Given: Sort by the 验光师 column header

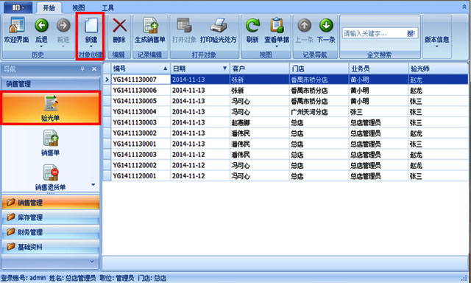Looking at the screenshot, I should click(439, 69).
